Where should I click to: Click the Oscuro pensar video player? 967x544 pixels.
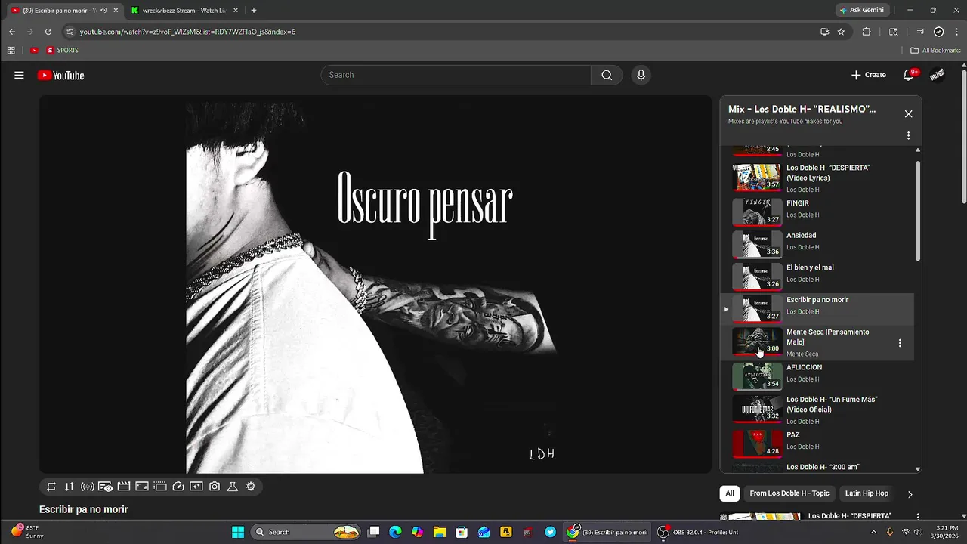pos(375,284)
